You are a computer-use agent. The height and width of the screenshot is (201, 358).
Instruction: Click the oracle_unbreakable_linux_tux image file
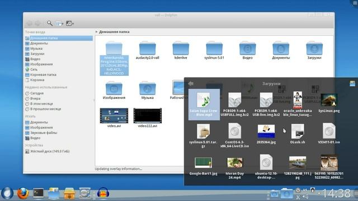[298, 104]
